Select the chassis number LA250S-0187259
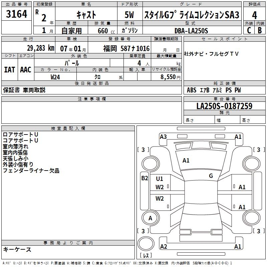Image resolution: width=267 pixels, height=267 pixels. 224,106
